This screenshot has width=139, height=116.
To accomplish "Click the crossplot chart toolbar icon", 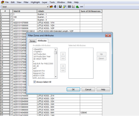I will [74, 7].
